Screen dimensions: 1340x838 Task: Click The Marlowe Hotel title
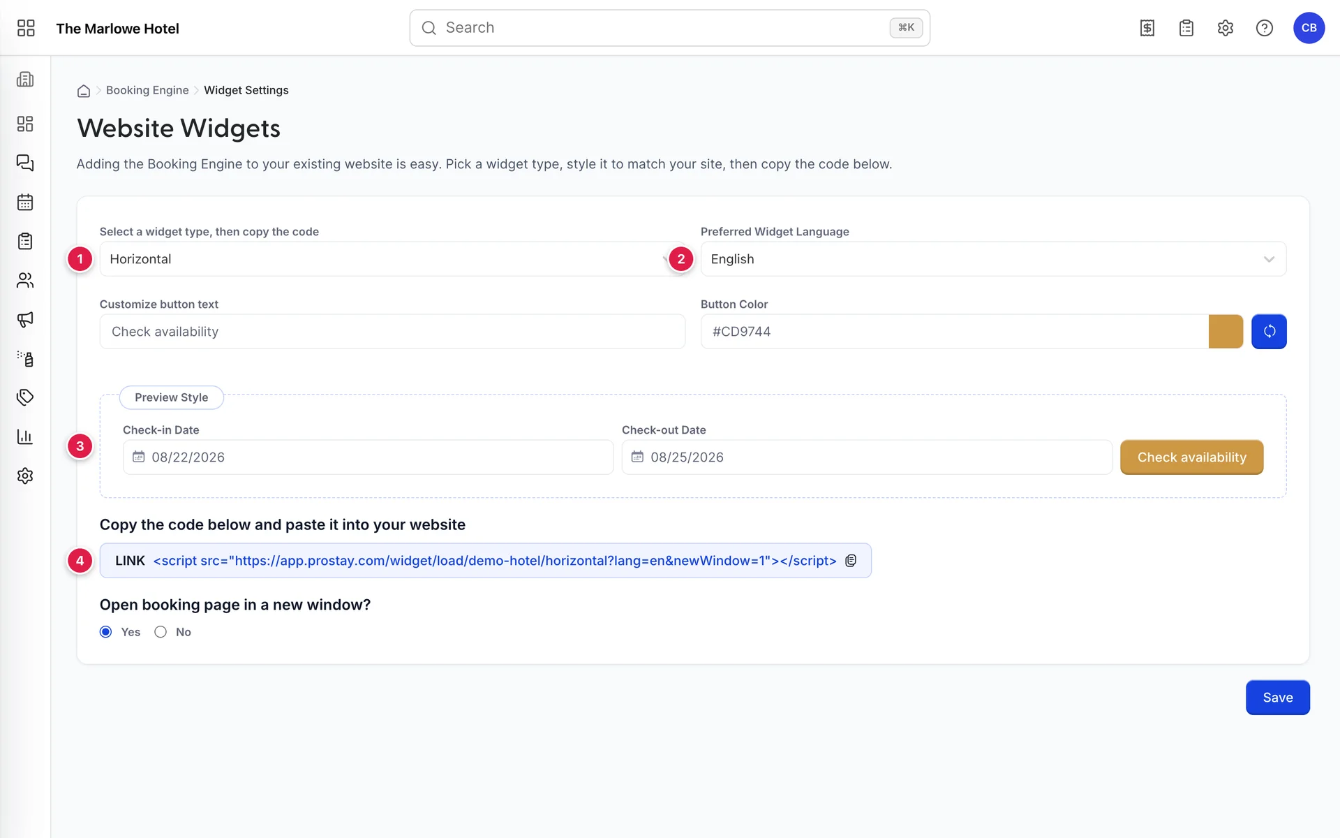click(x=117, y=29)
